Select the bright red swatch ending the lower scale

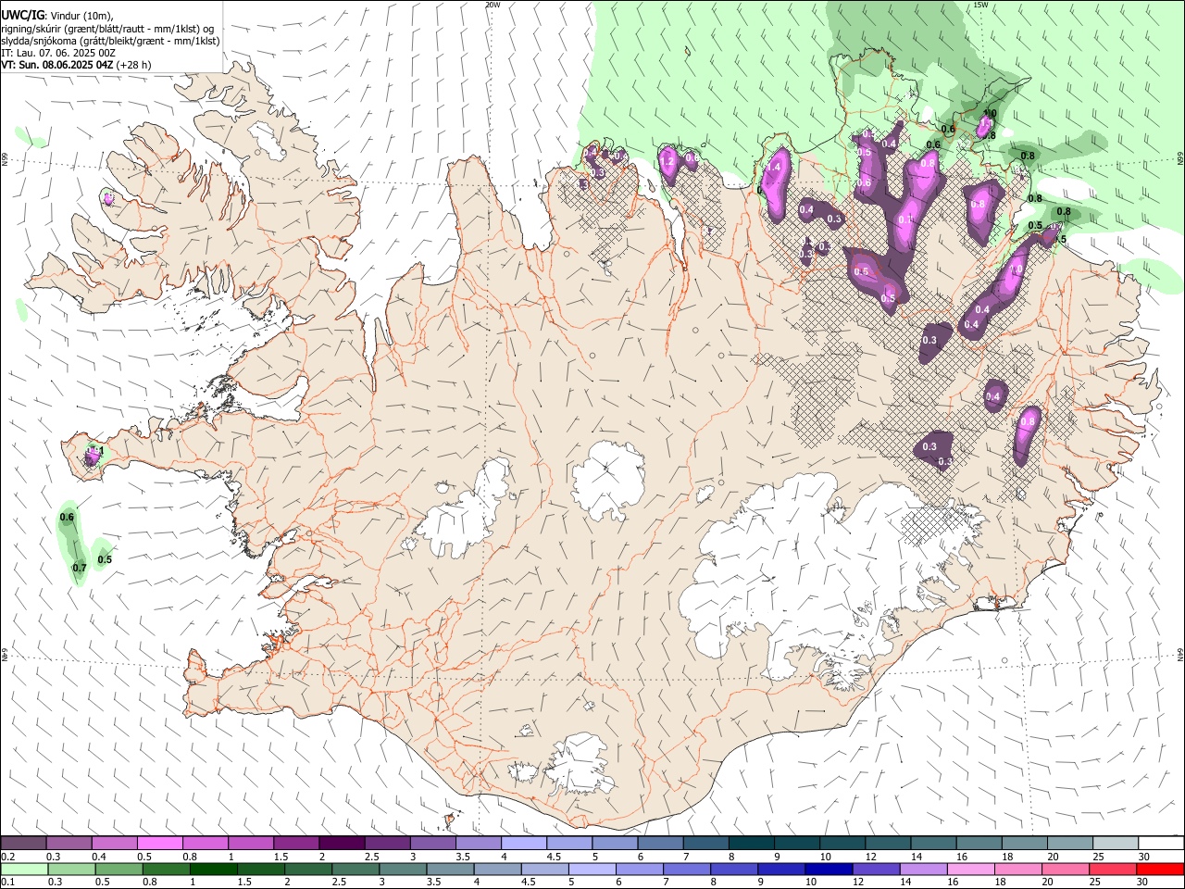pos(1160,869)
